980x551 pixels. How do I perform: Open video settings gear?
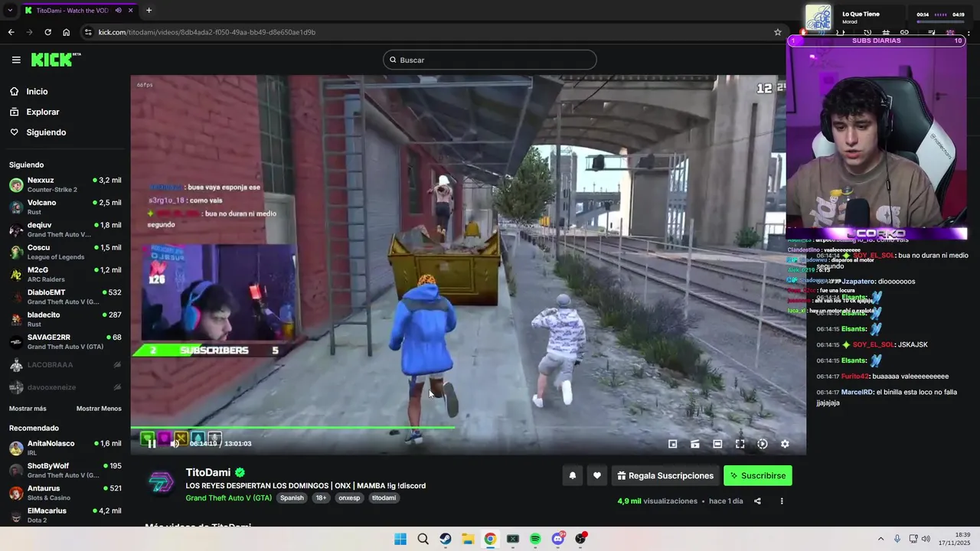785,444
